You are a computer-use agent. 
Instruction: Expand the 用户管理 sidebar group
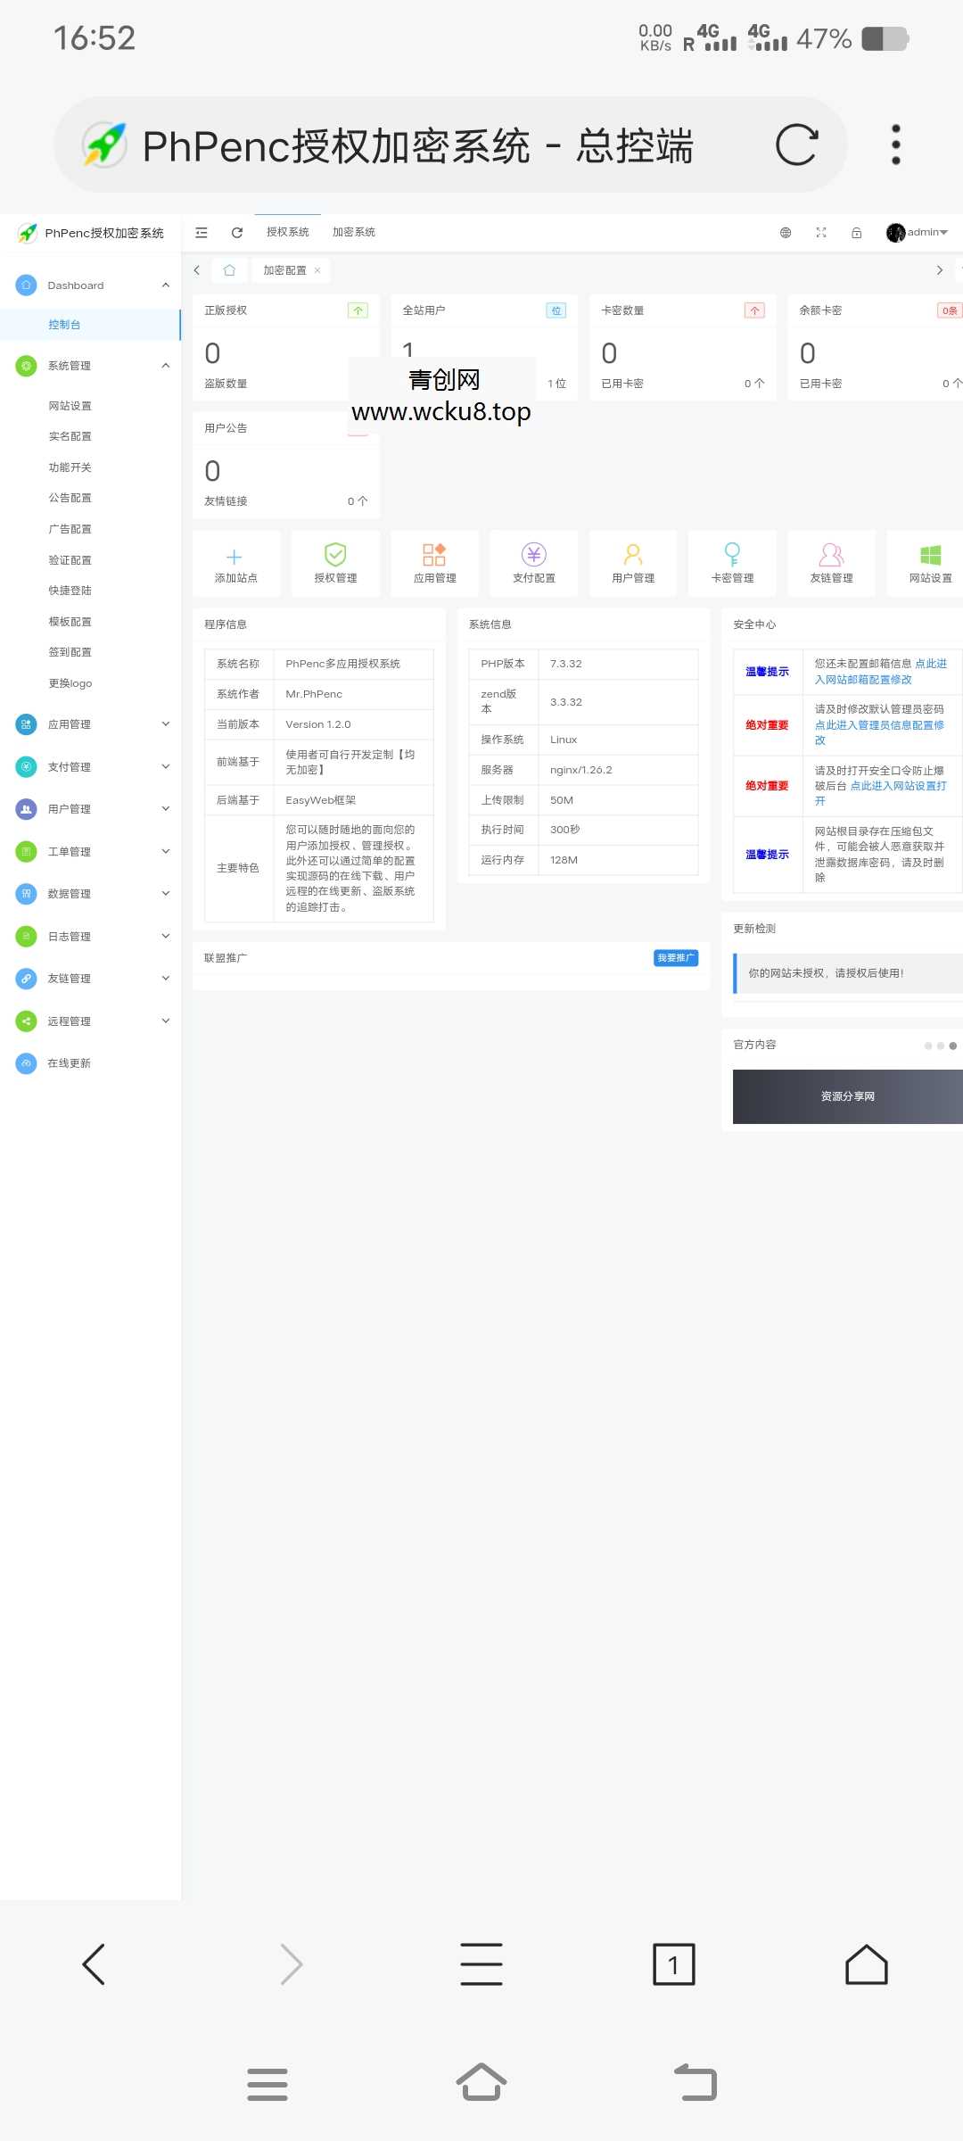pyautogui.click(x=90, y=809)
